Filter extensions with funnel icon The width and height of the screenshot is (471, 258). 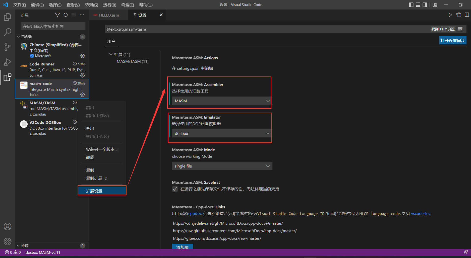[x=57, y=15]
